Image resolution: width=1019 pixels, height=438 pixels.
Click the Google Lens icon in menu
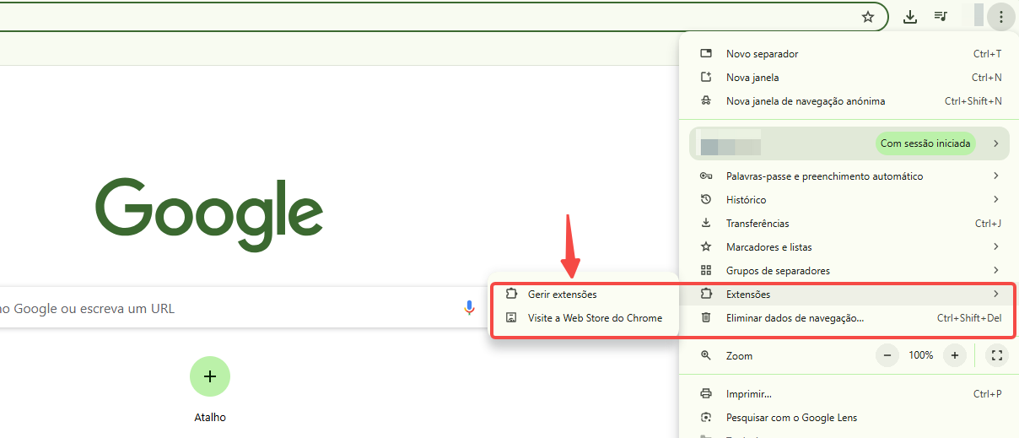706,417
